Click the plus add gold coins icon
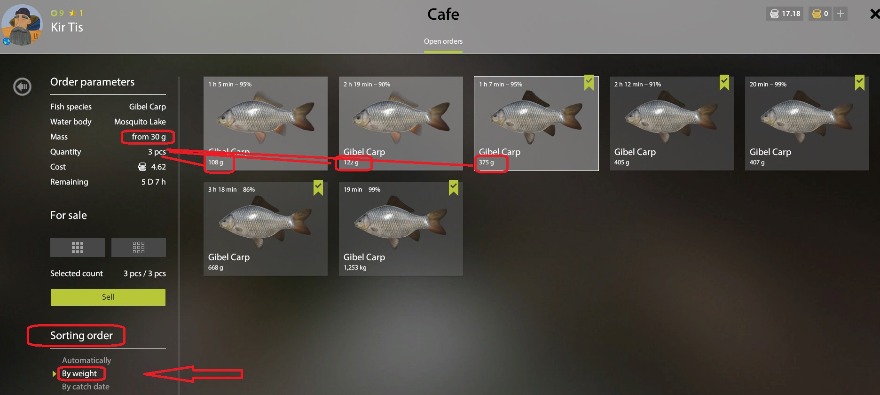The width and height of the screenshot is (880, 395). (841, 14)
